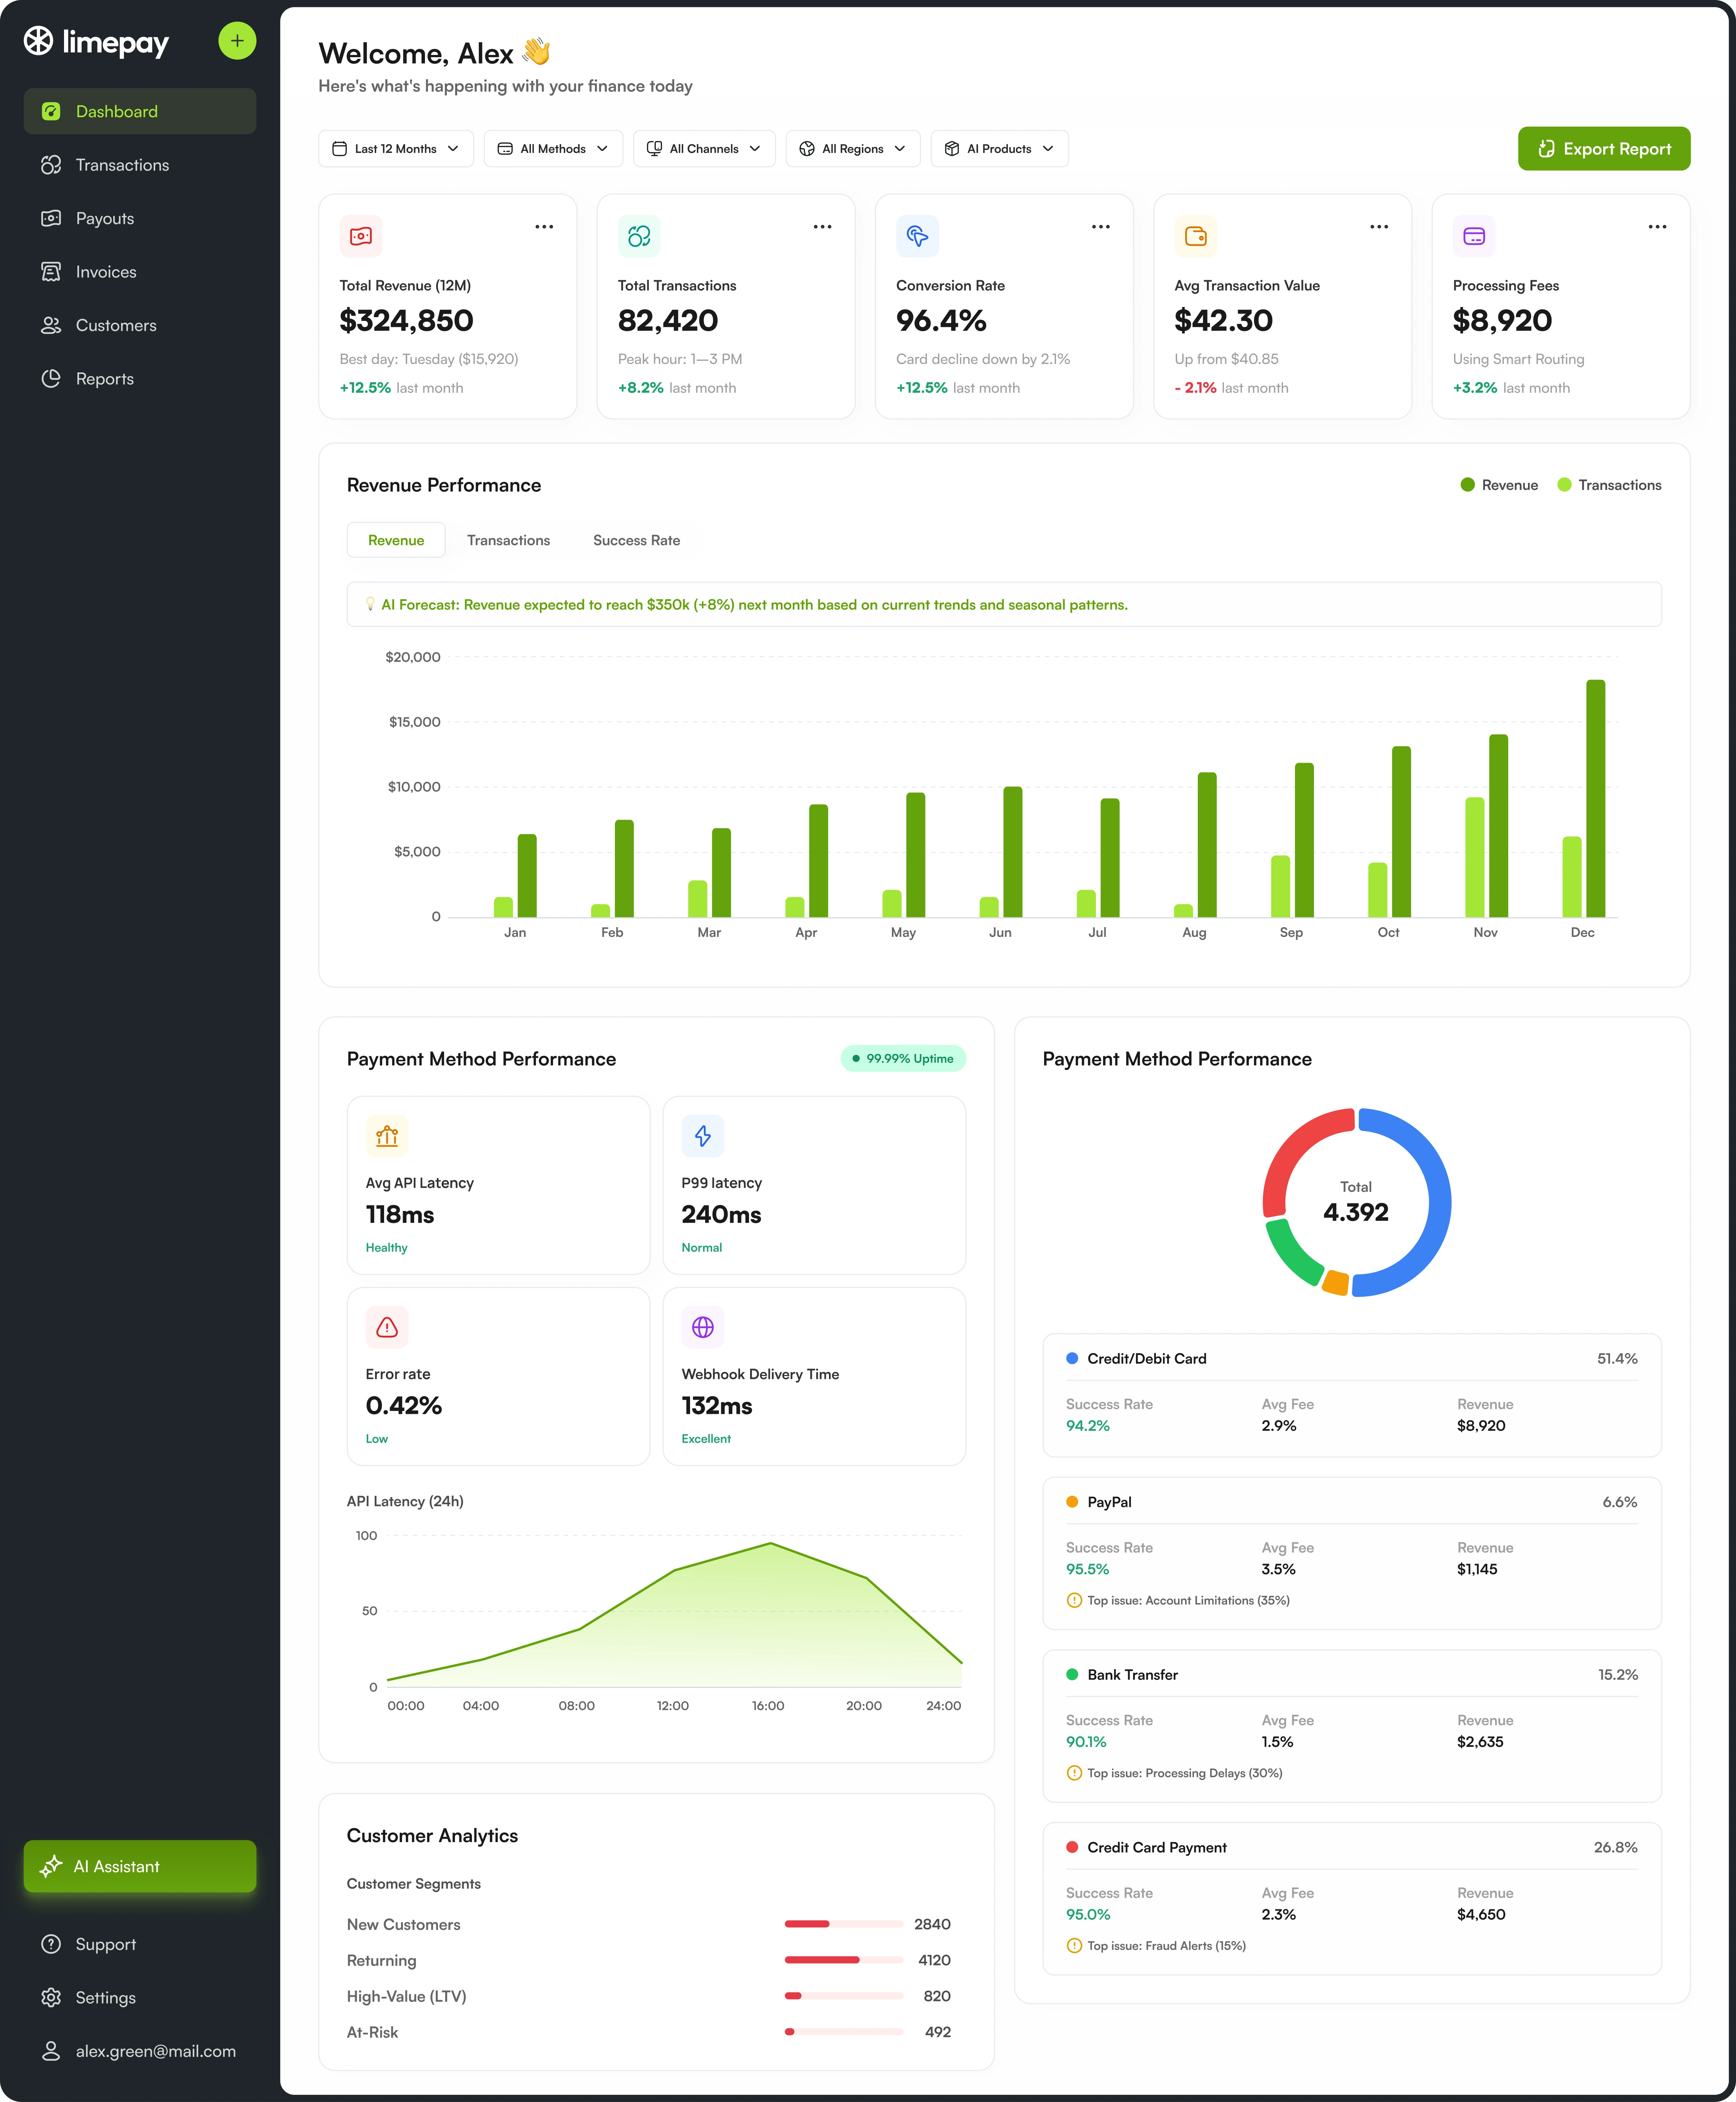Click the Total Transactions card icon
The height and width of the screenshot is (2102, 1736).
(x=639, y=236)
